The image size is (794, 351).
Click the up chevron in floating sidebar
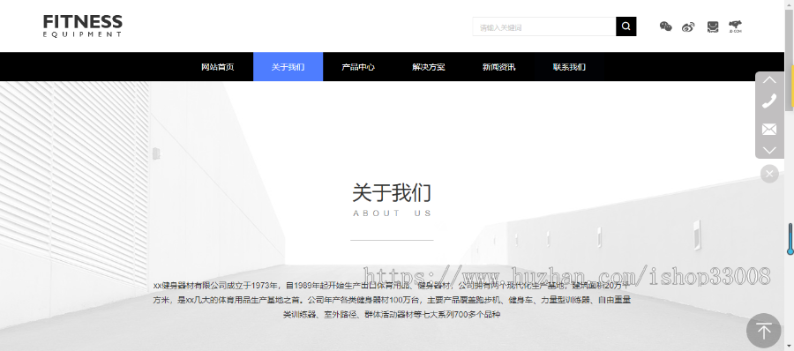tap(769, 80)
